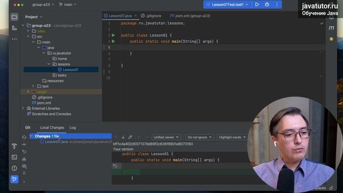Screen dimensions: 343x193
Task: Open view options eye icon in Git panel
Action: 24,166
